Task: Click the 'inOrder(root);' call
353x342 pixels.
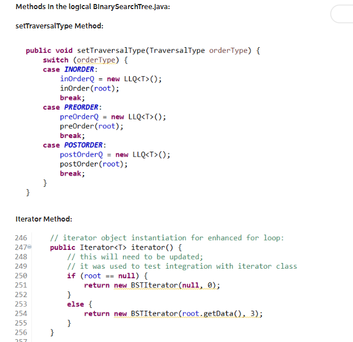Action: point(89,89)
